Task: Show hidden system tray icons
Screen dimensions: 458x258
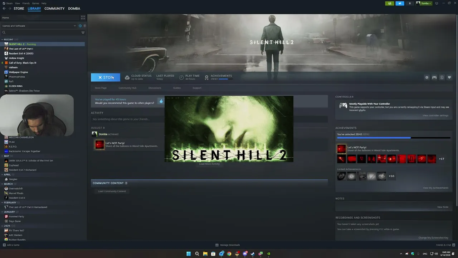Action: (401, 254)
